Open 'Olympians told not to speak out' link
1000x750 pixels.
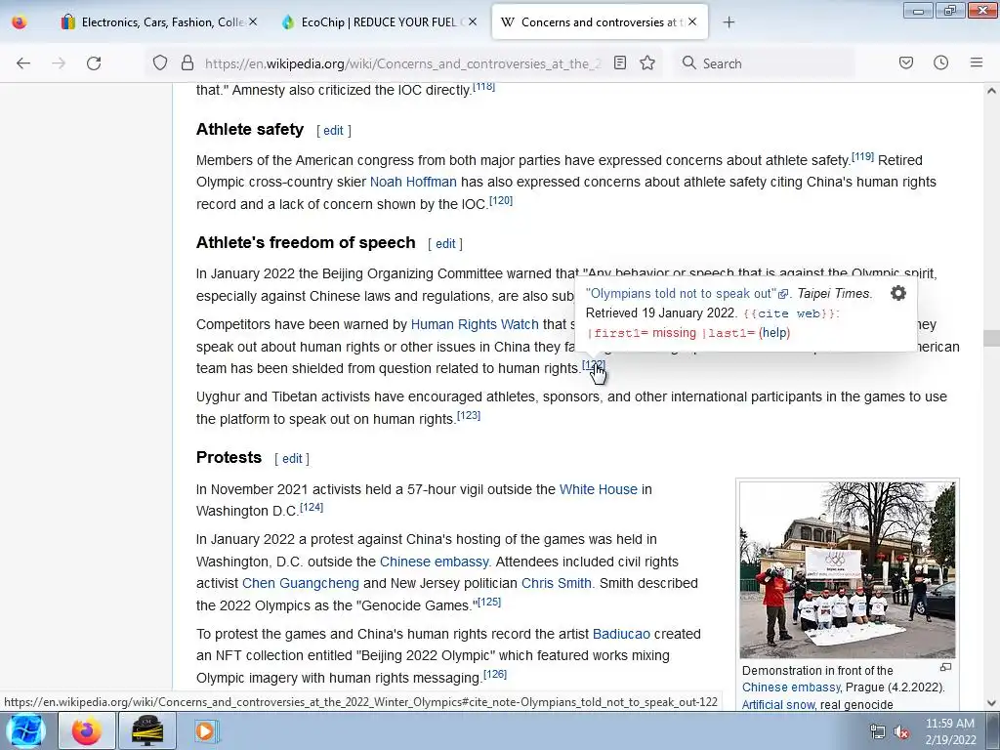click(x=681, y=293)
